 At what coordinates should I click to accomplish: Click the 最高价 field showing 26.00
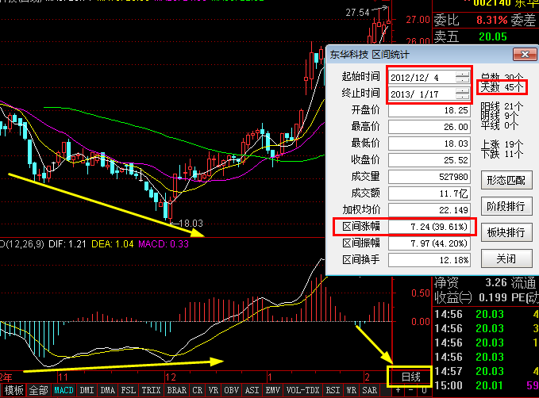429,127
